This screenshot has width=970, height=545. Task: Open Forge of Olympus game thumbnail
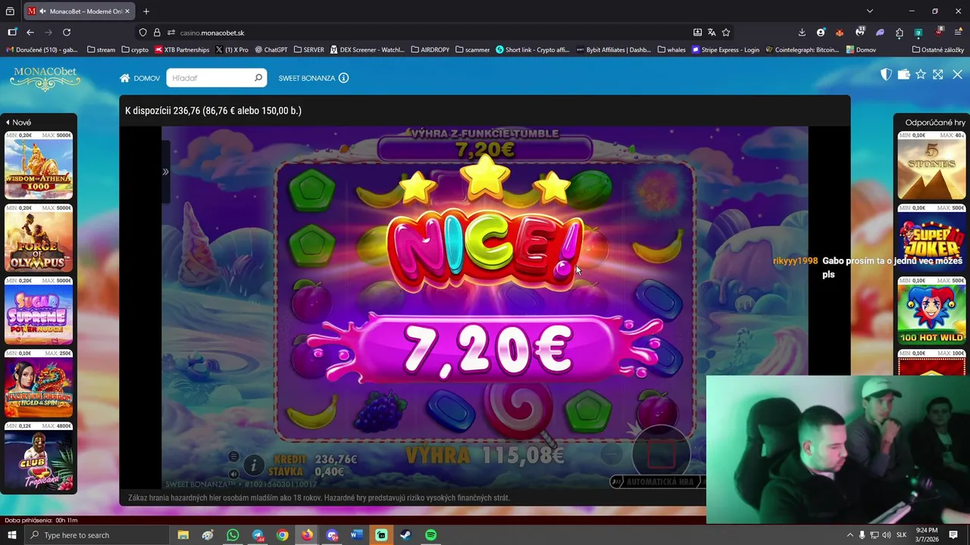(x=39, y=238)
